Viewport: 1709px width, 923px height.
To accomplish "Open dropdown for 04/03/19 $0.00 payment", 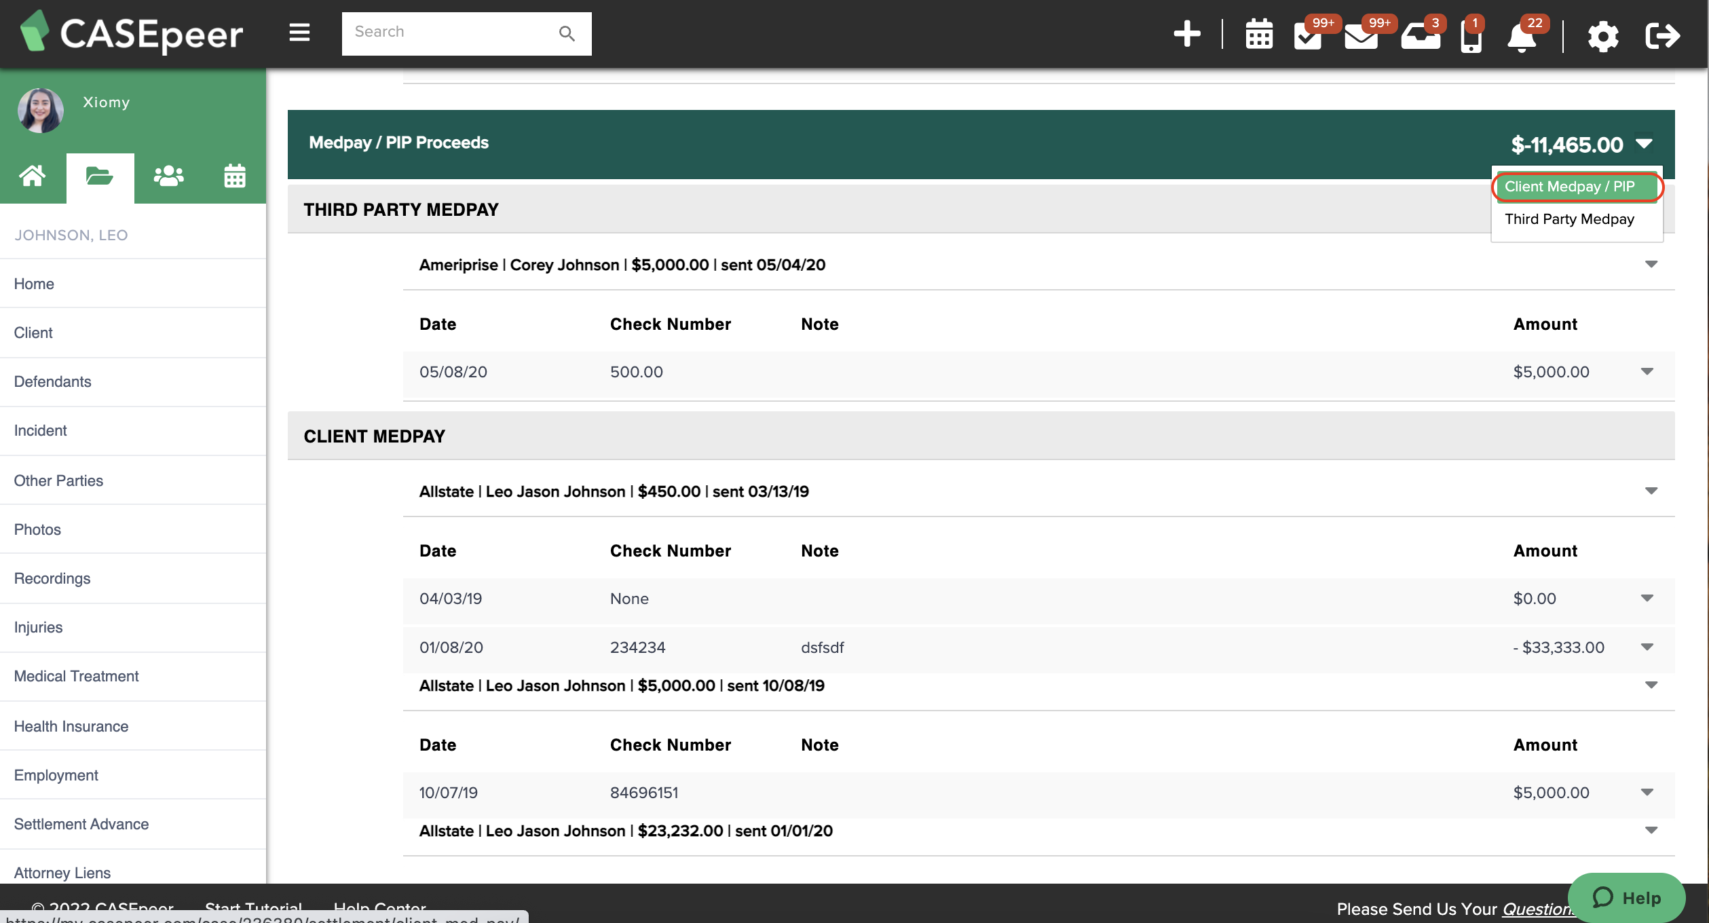I will 1647,598.
